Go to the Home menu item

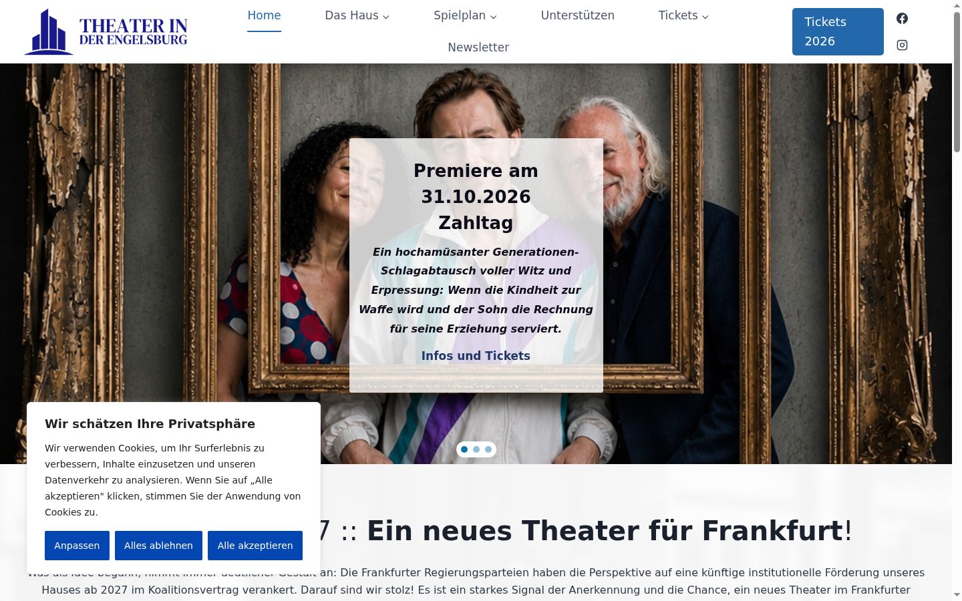(264, 15)
